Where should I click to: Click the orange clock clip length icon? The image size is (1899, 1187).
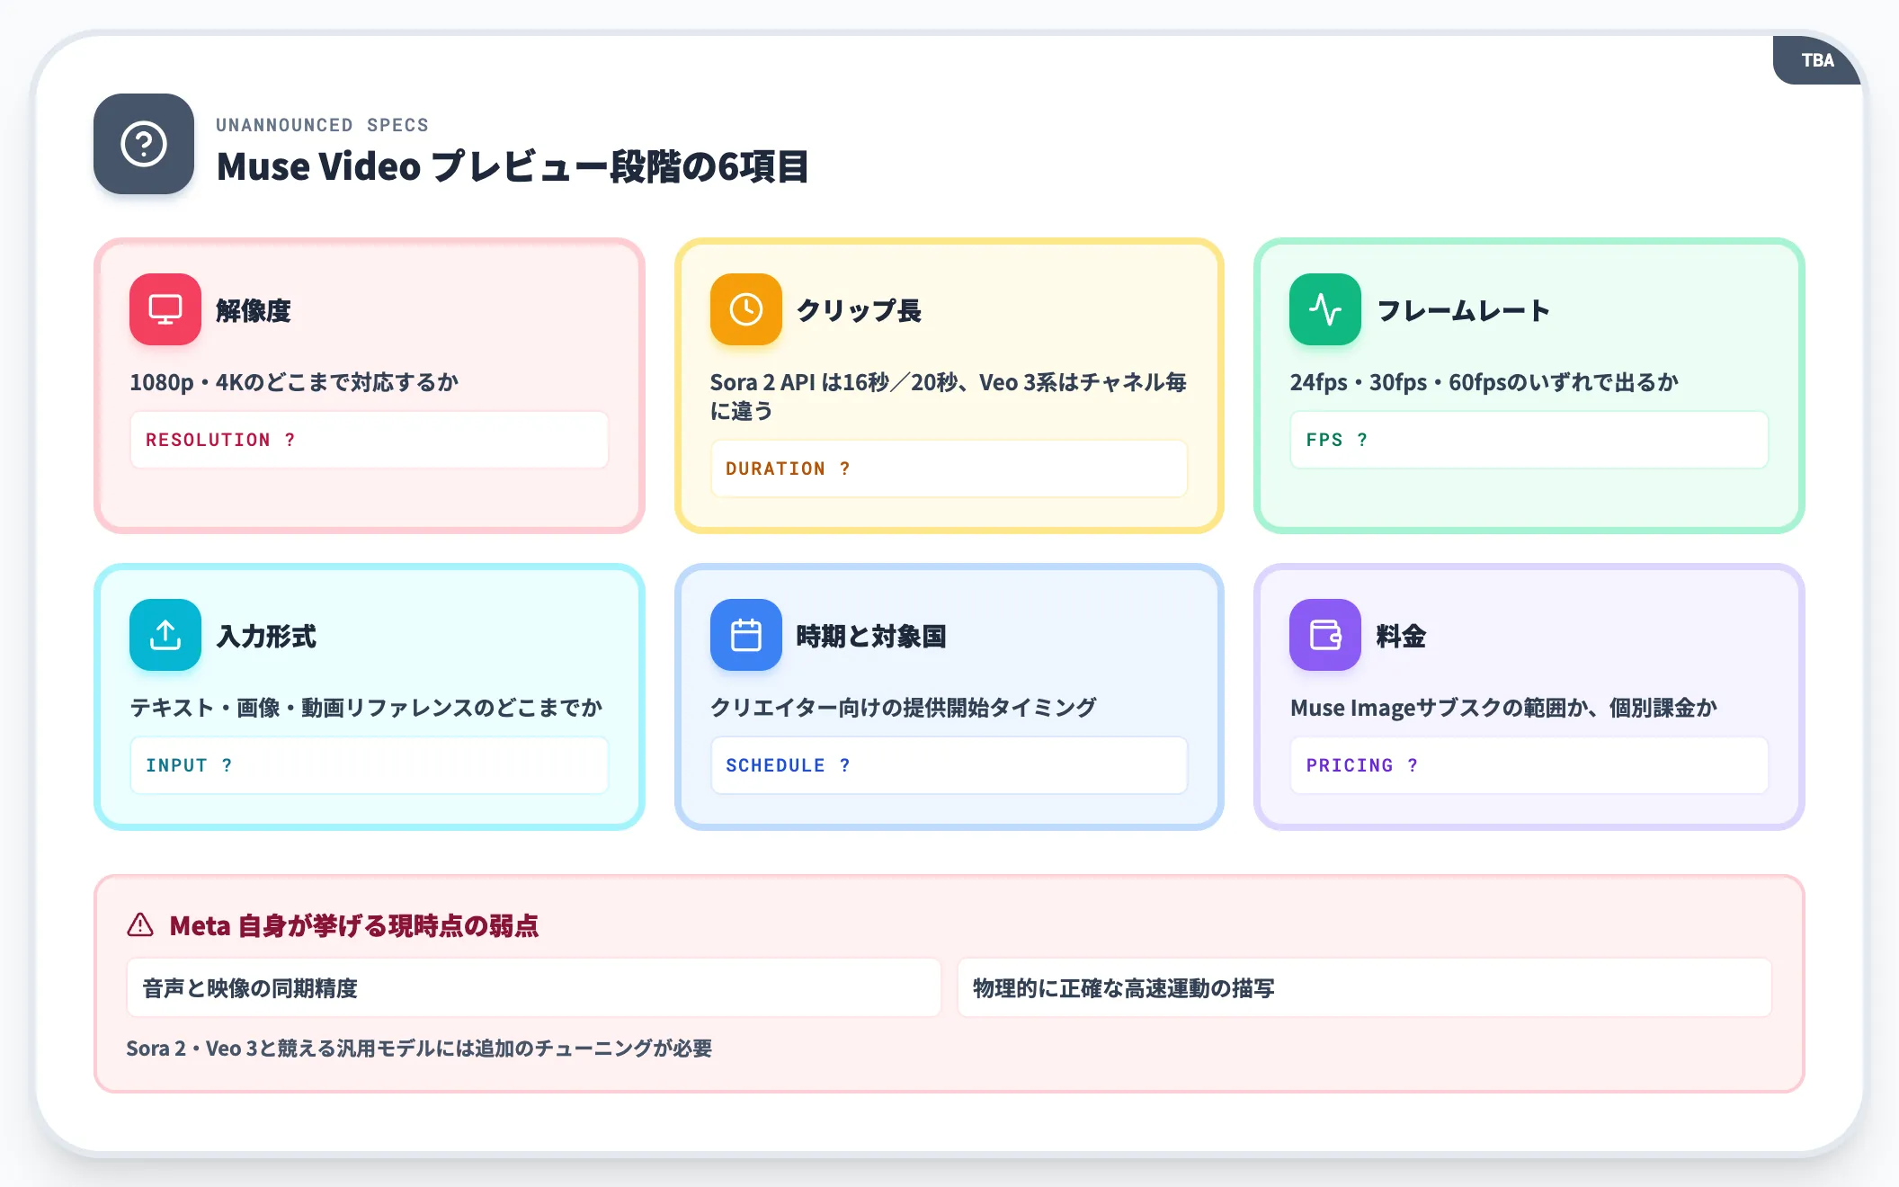(745, 309)
